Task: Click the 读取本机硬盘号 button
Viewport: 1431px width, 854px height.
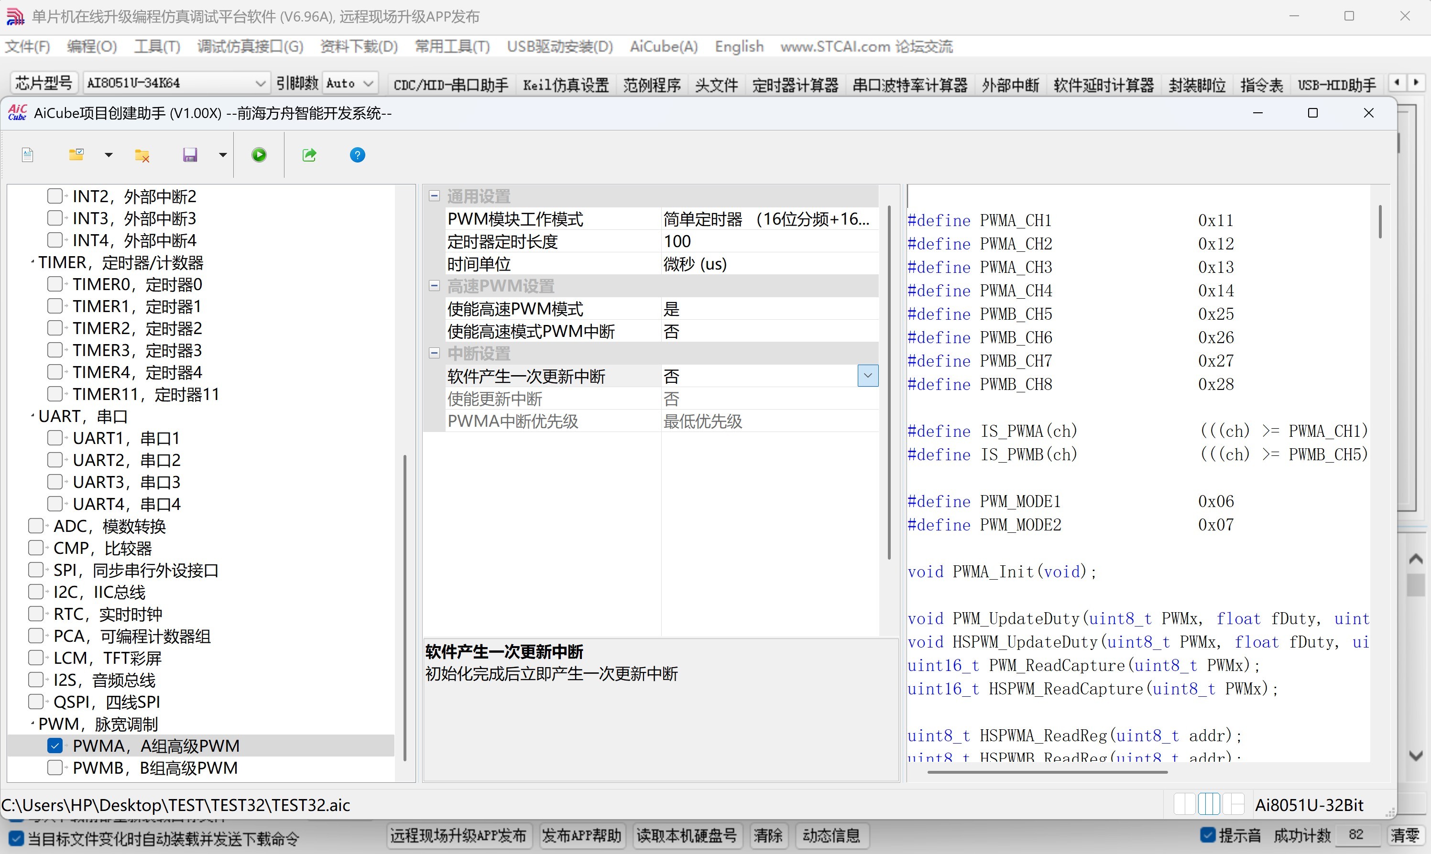Action: point(687,835)
